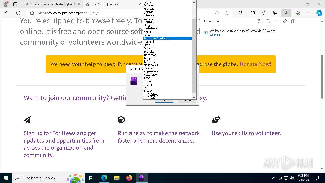Open File Explorer from taskbar

[x=117, y=178]
